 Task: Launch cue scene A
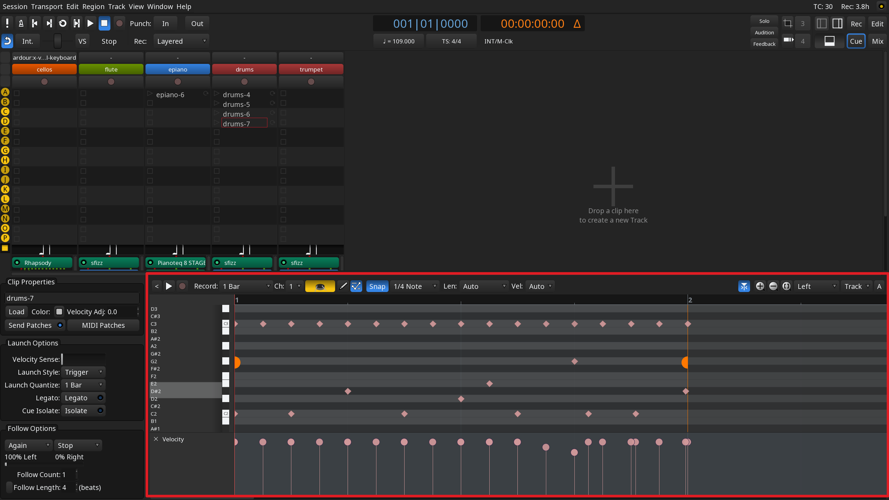click(x=5, y=92)
